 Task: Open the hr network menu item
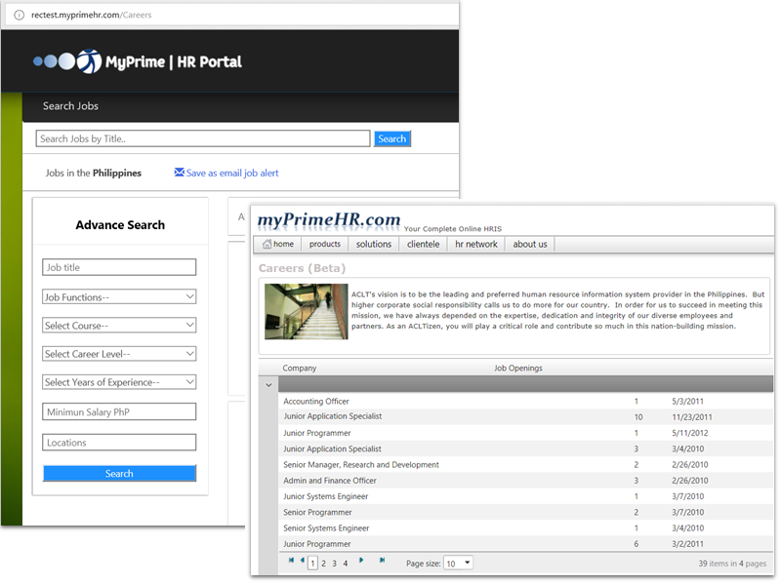pos(476,244)
